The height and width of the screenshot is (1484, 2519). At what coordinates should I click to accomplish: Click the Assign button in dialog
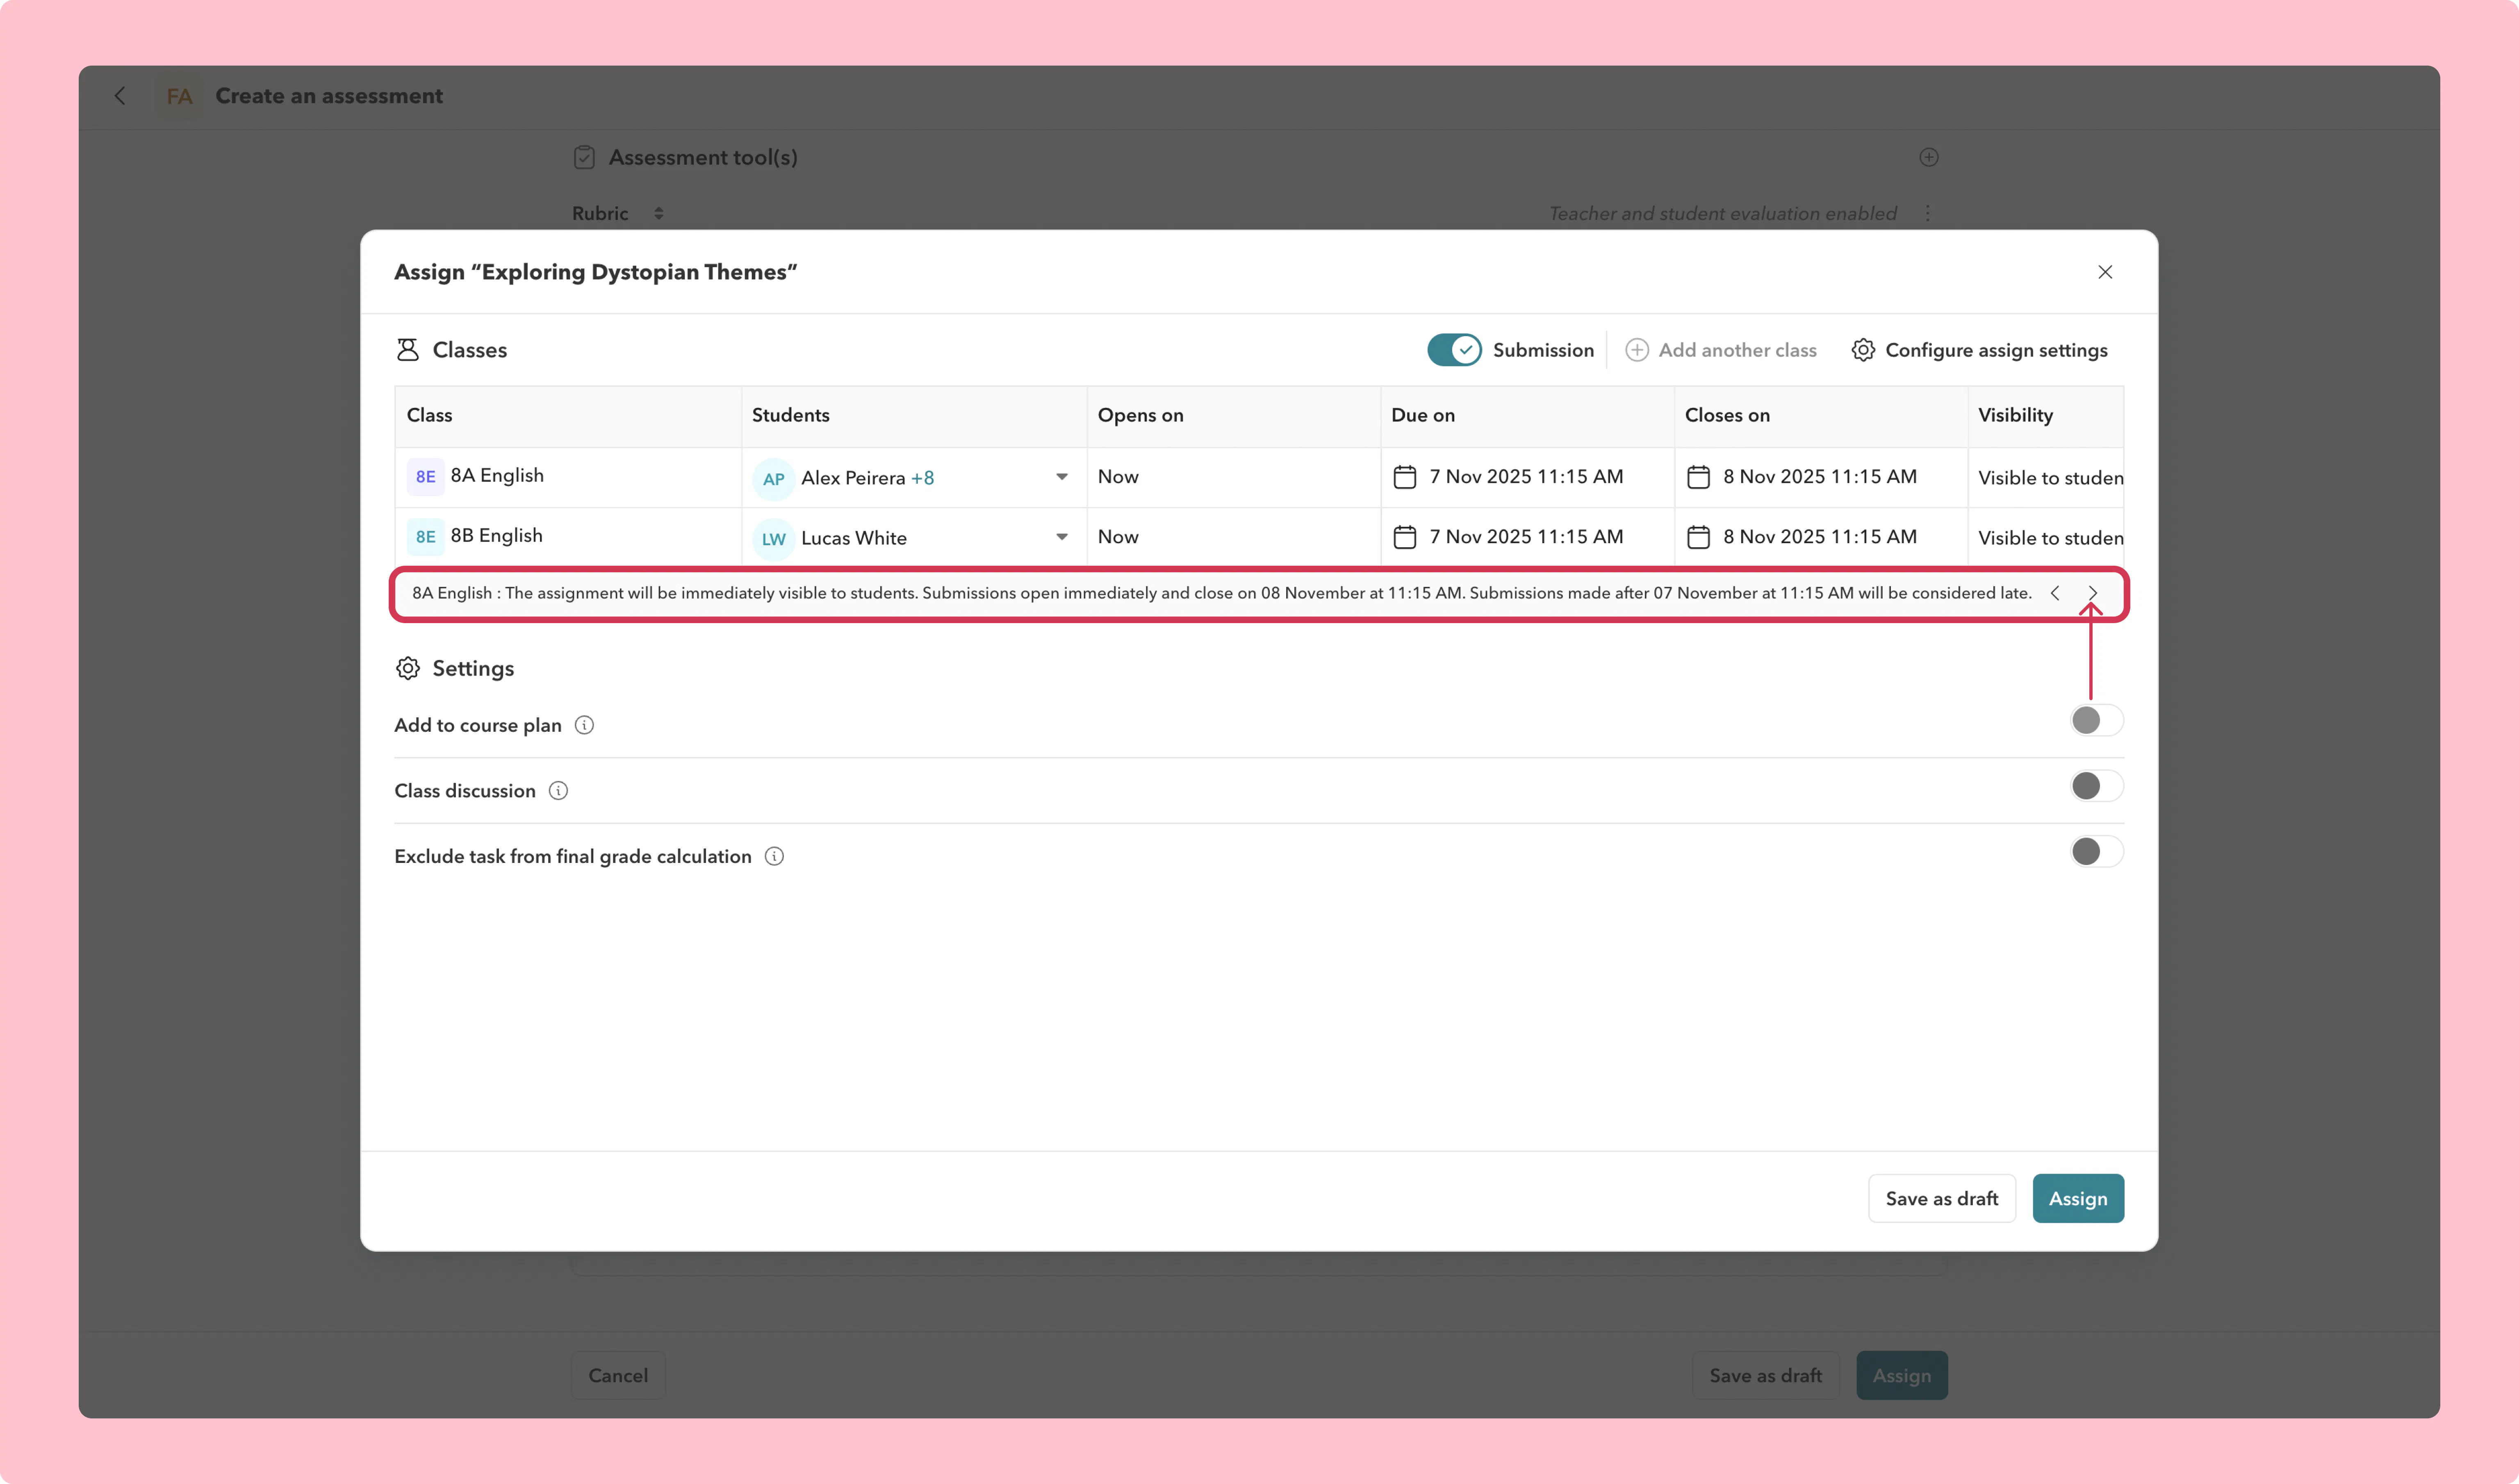(x=2078, y=1198)
